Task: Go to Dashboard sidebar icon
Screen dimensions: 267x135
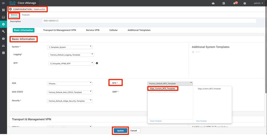Action: [x=3, y=10]
